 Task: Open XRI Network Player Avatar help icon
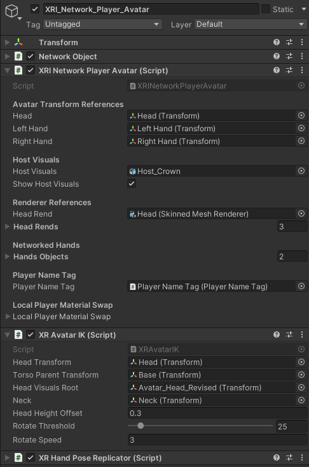pyautogui.click(x=277, y=70)
